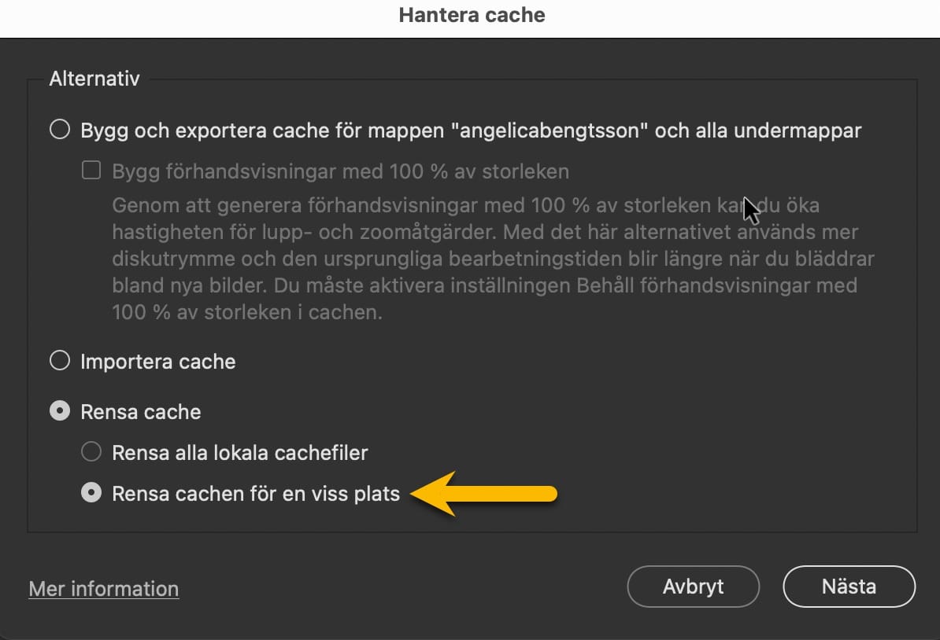Image resolution: width=940 pixels, height=640 pixels.
Task: Enable the "Bygg förhandsvisningar med 100 %" checkbox box
Action: pos(92,171)
